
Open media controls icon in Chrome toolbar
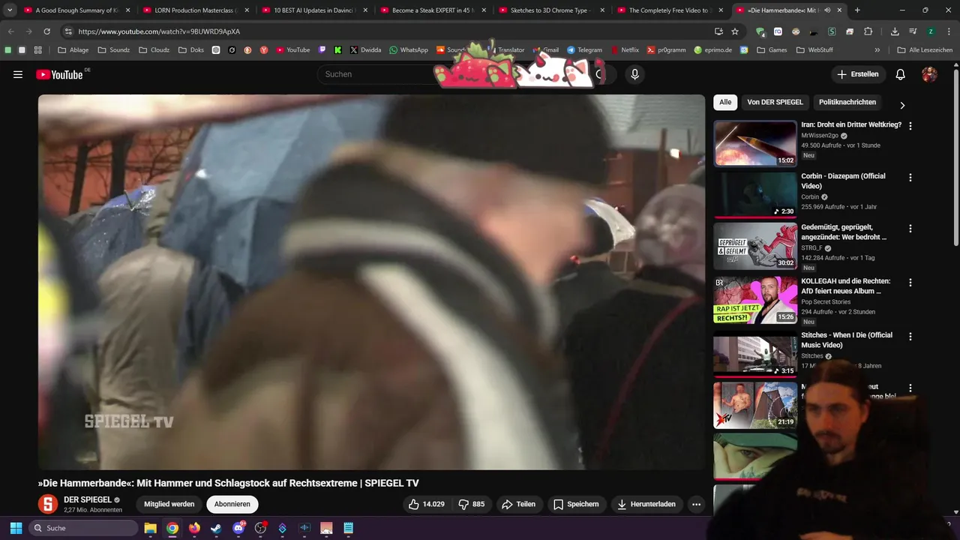[x=913, y=31]
